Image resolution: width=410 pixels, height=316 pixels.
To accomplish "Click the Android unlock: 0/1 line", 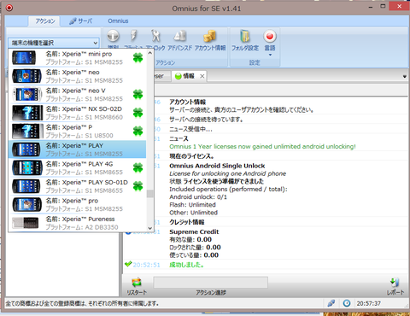I will (198, 197).
